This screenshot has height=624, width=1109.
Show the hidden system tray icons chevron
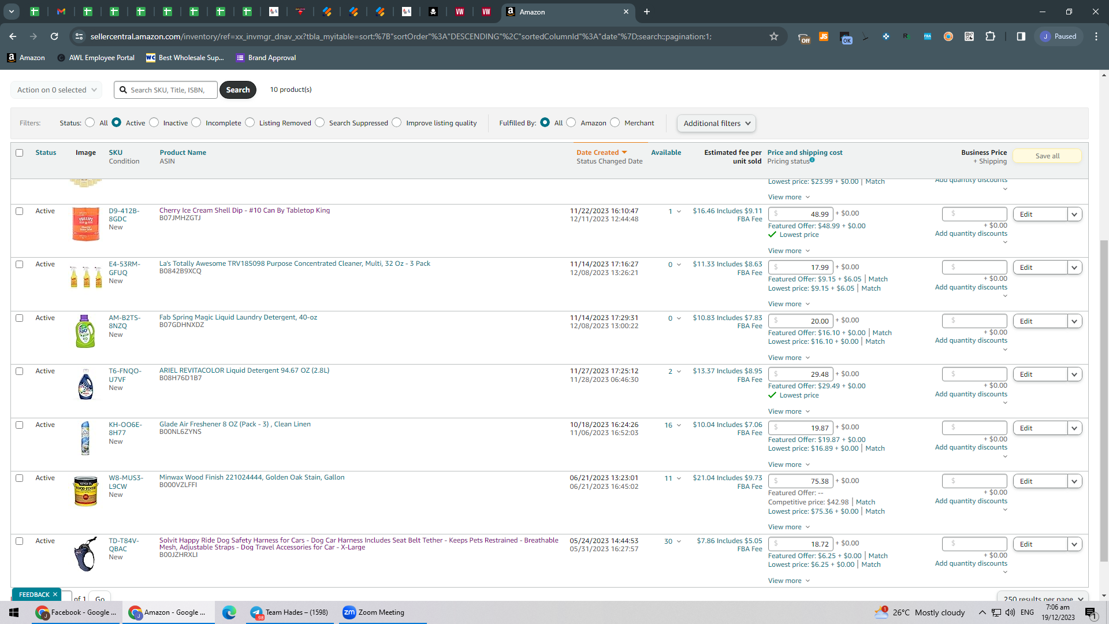[982, 612]
